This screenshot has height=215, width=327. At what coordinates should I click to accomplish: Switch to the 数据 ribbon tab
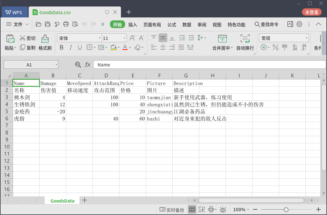coord(187,25)
